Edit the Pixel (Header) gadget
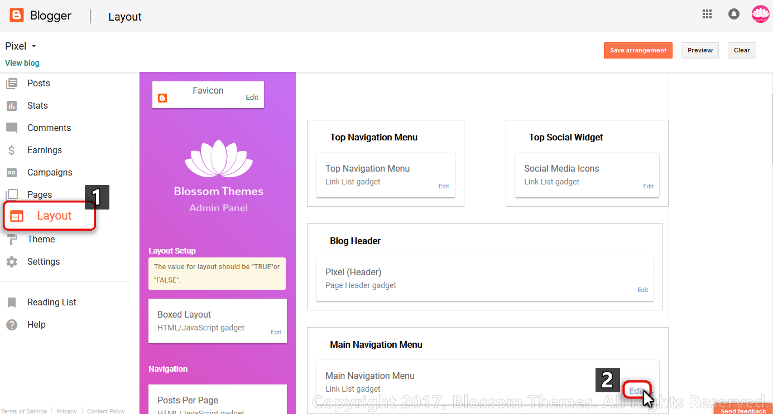This screenshot has width=773, height=414. pyautogui.click(x=642, y=290)
